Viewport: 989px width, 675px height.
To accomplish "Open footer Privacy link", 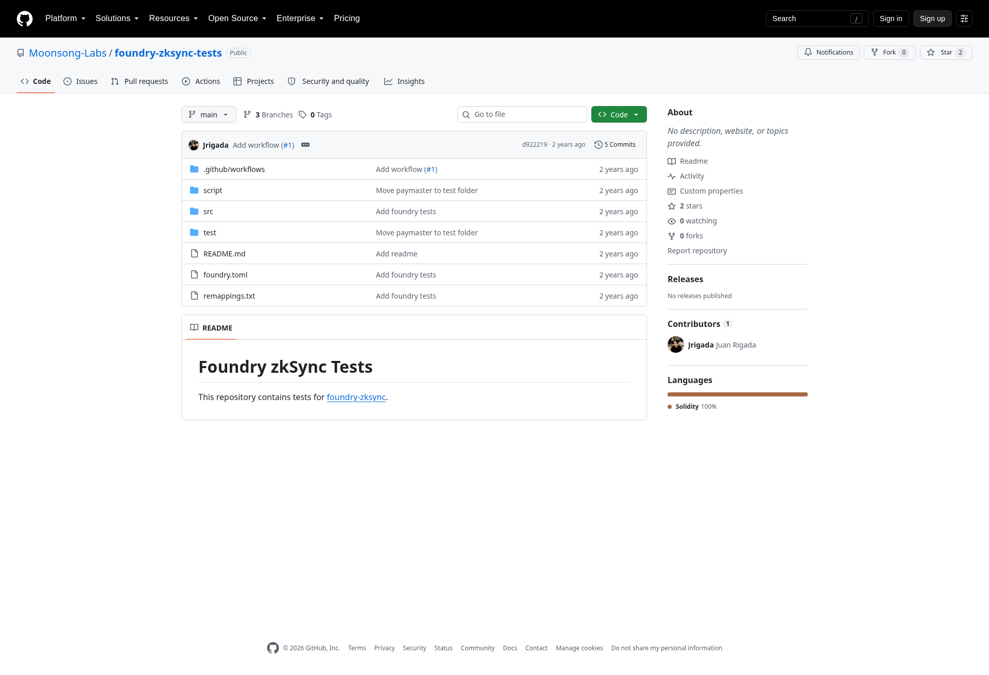I will pos(384,648).
